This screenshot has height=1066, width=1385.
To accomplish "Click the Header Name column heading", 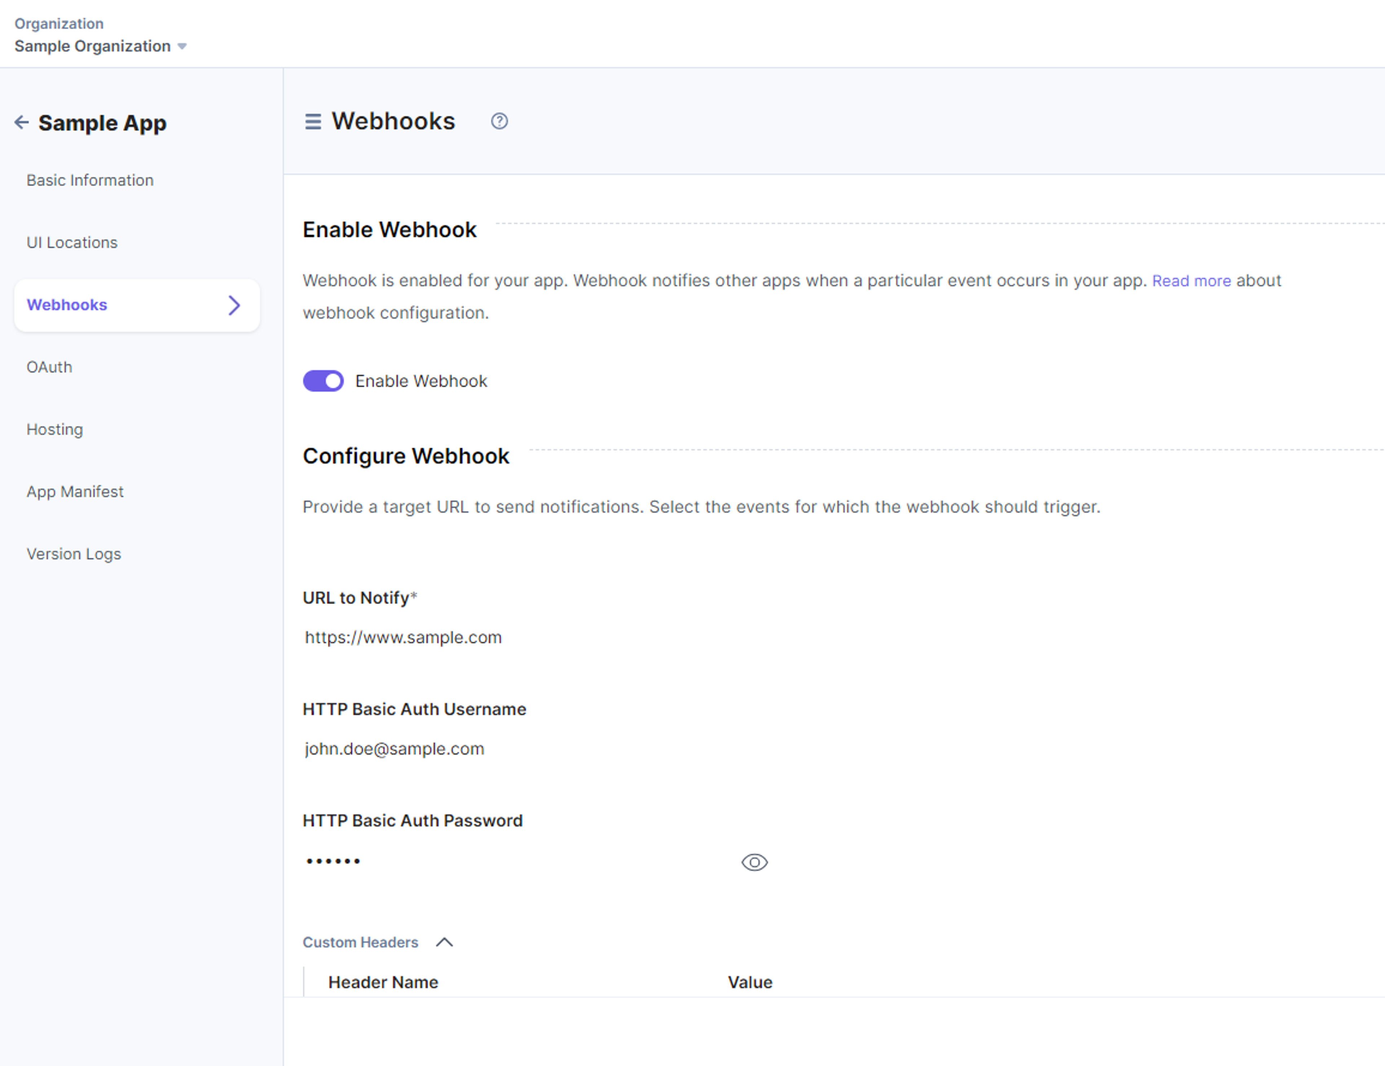I will coord(383,982).
